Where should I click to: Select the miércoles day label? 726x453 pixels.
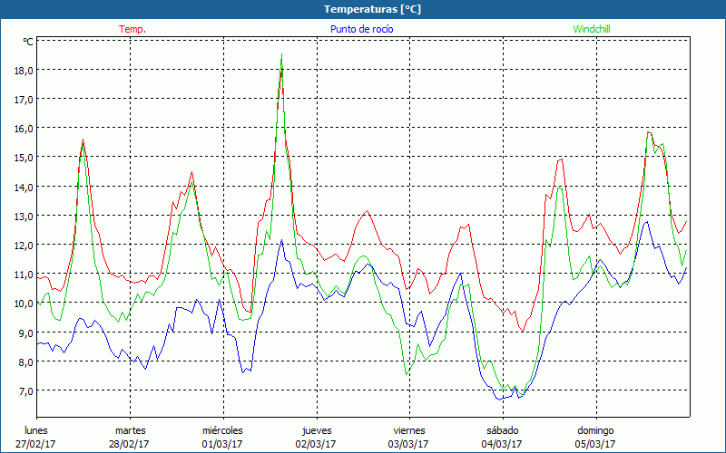coord(222,429)
